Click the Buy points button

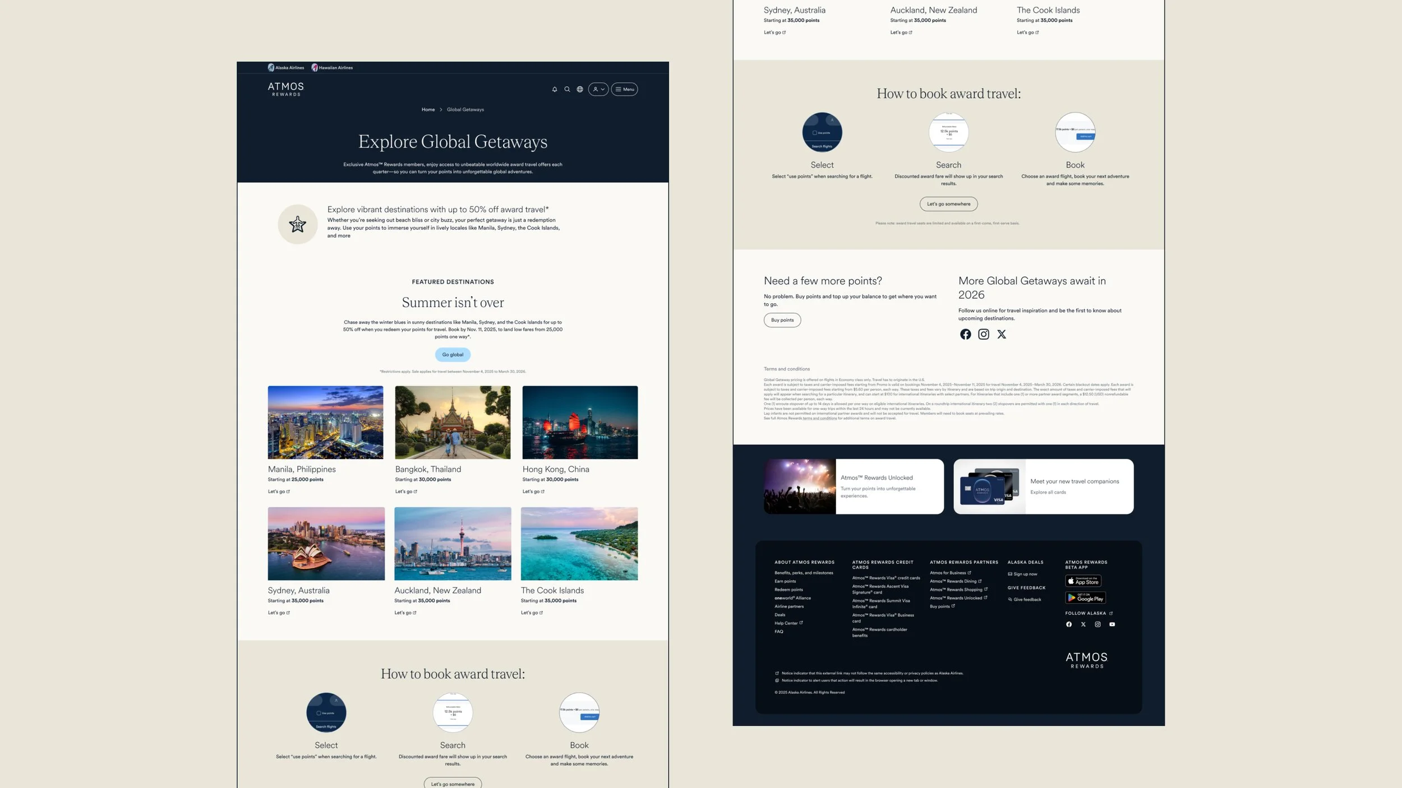pyautogui.click(x=782, y=320)
